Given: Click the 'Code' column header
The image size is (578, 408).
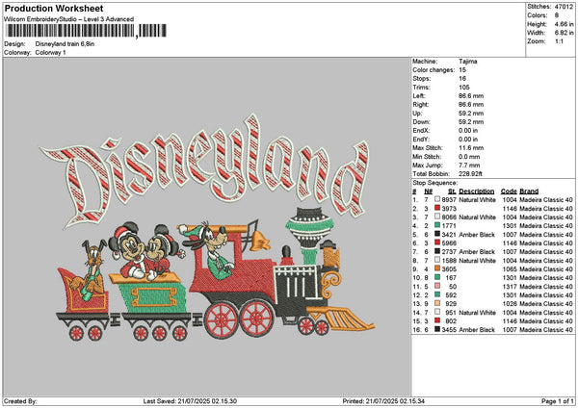Looking at the screenshot, I should (509, 191).
